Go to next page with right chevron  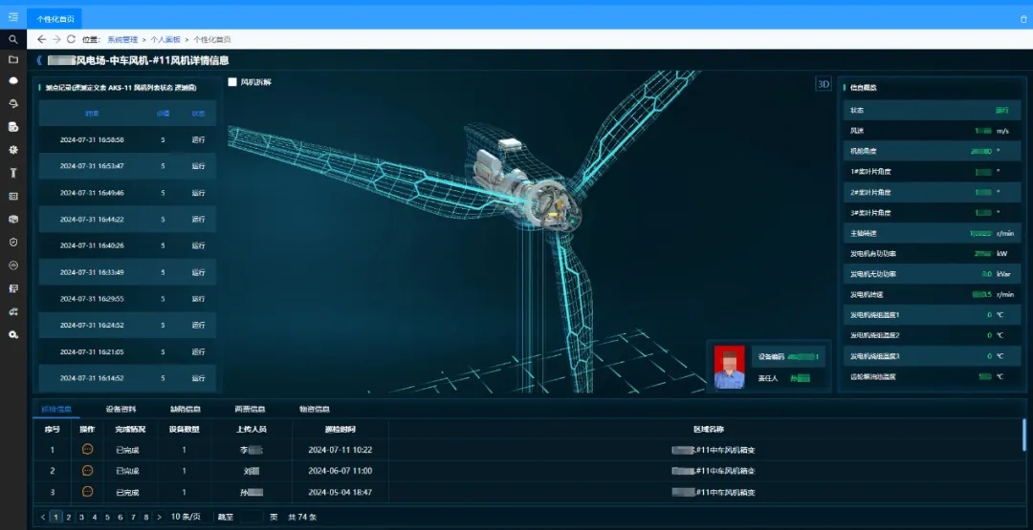click(158, 517)
